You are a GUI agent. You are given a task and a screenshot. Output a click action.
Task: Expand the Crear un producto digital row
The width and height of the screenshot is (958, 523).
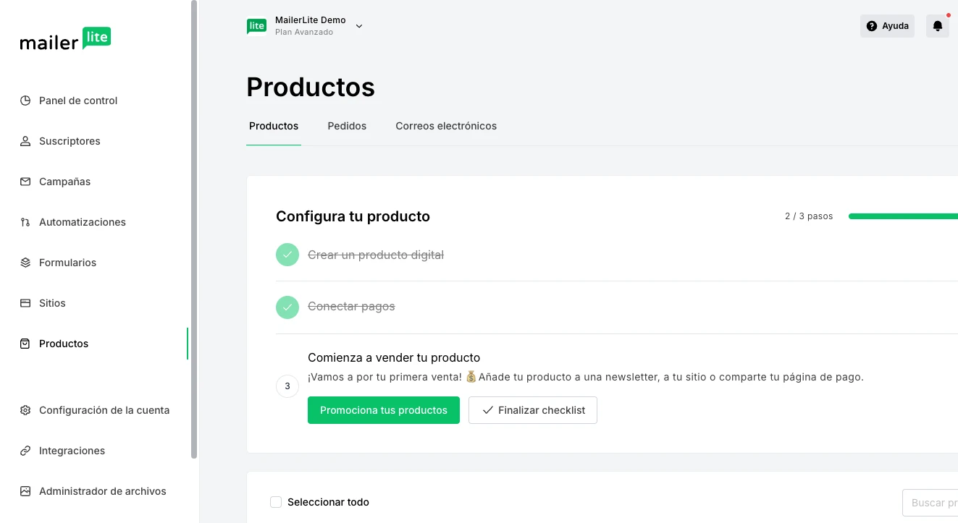376,255
